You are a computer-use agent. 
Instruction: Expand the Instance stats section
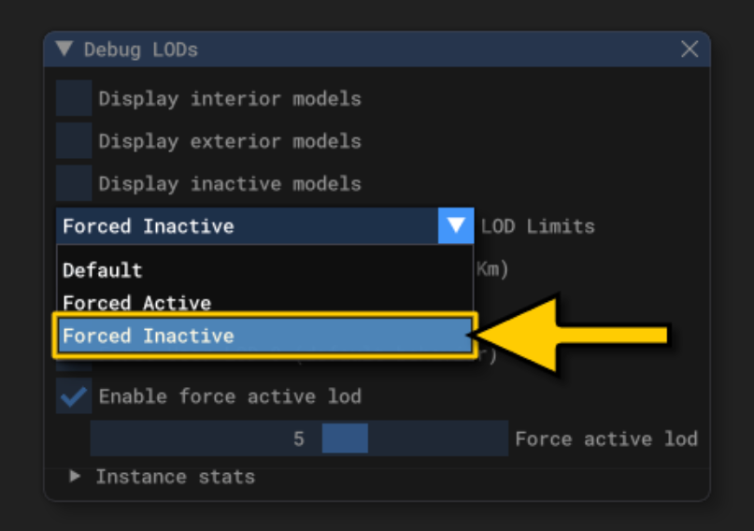point(76,477)
